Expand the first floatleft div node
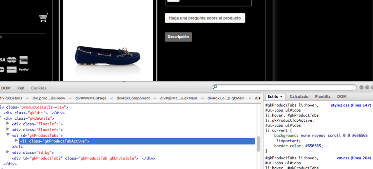The image size is (373, 169). pos(8,123)
